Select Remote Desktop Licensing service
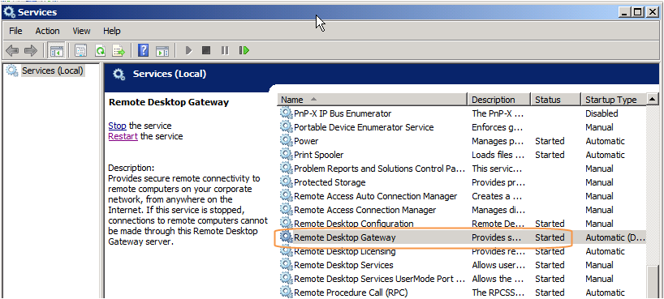The image size is (664, 299). click(x=463, y=251)
